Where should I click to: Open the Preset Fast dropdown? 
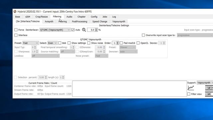(x=31, y=43)
